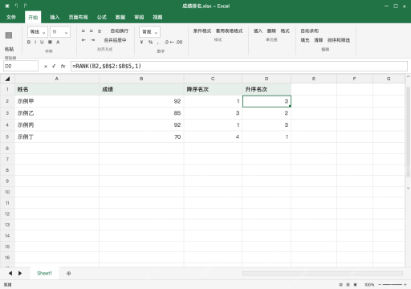Image resolution: width=411 pixels, height=289 pixels.
Task: Select column B header
Action: point(141,79)
